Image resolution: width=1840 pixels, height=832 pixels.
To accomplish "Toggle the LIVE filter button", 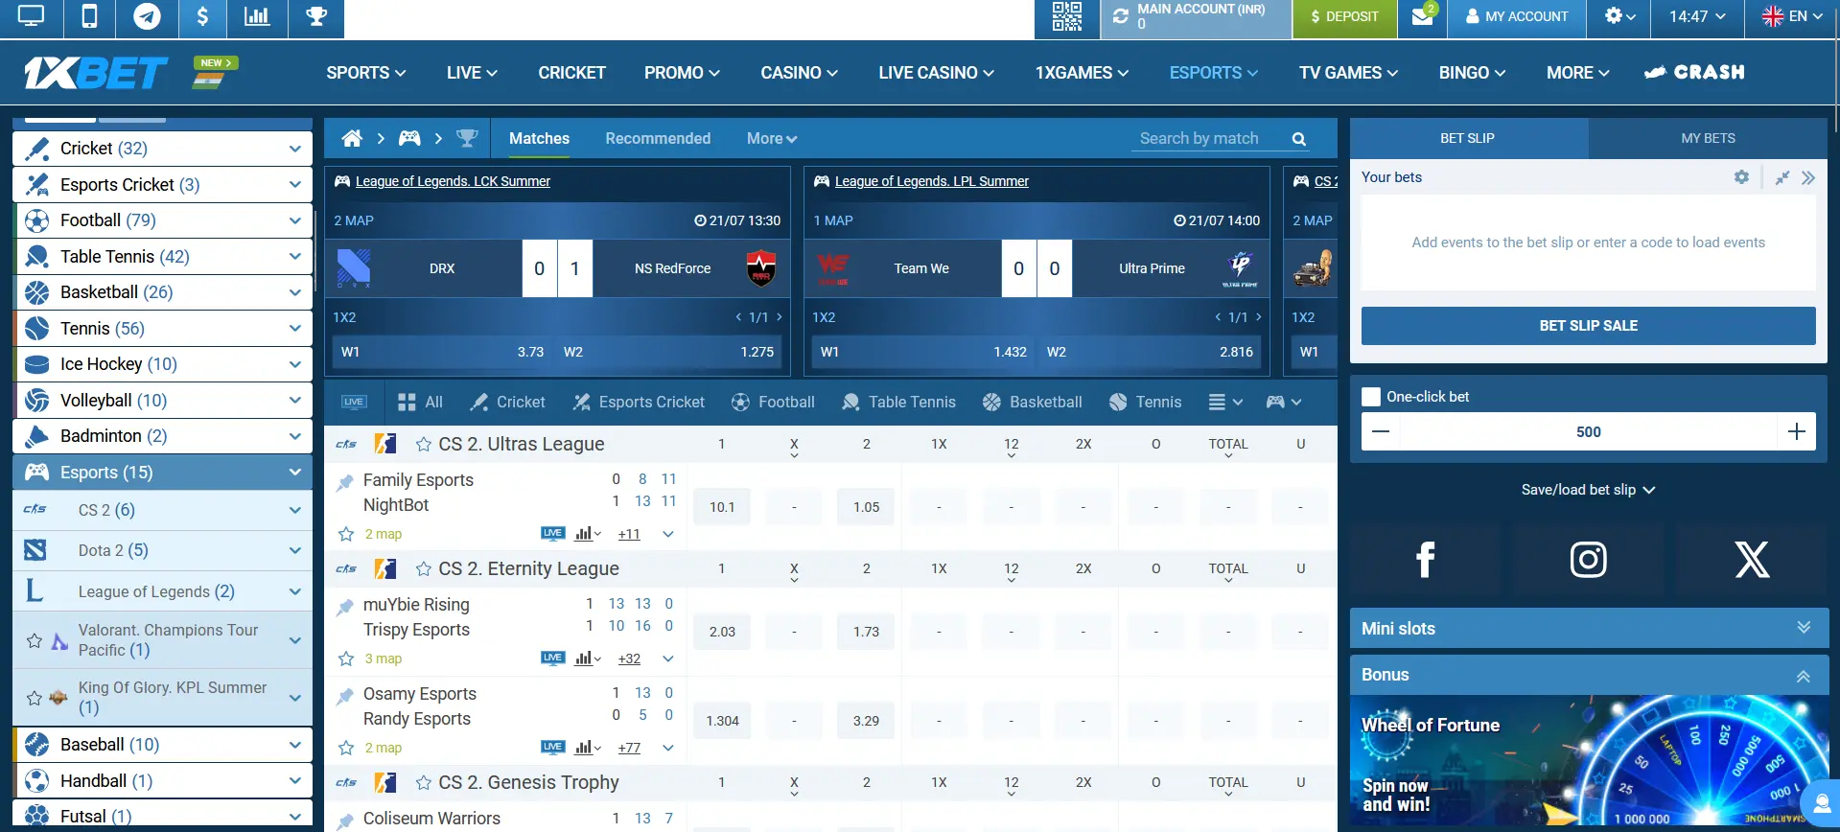I will (x=354, y=403).
